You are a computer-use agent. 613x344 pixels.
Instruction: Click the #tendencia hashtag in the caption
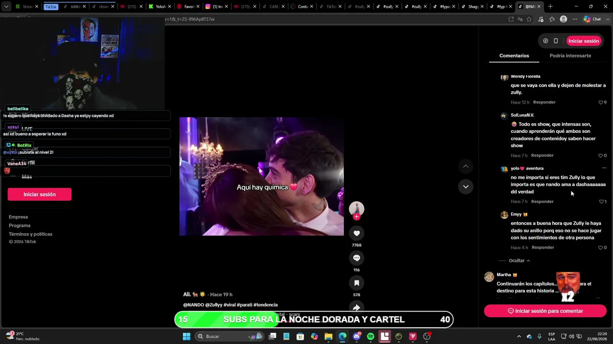[x=265, y=305]
